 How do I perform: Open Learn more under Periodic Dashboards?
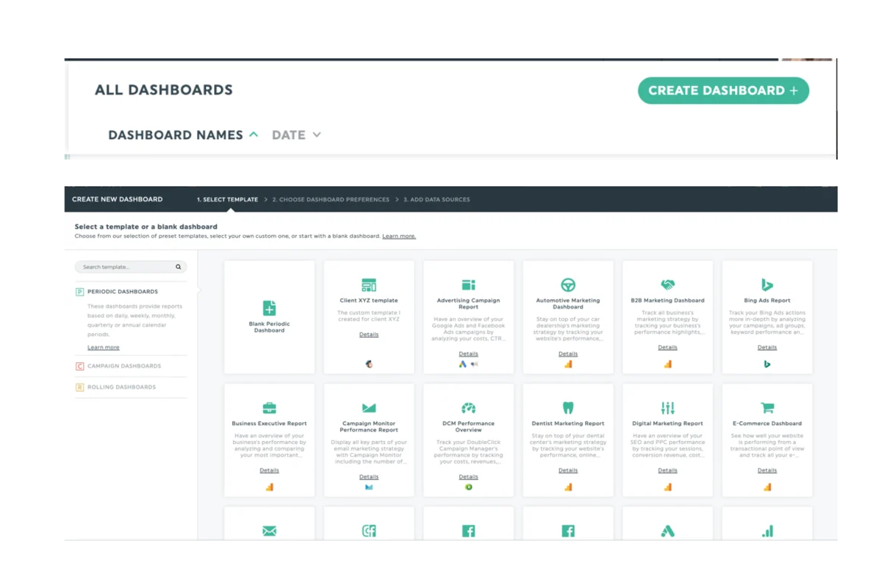(103, 347)
